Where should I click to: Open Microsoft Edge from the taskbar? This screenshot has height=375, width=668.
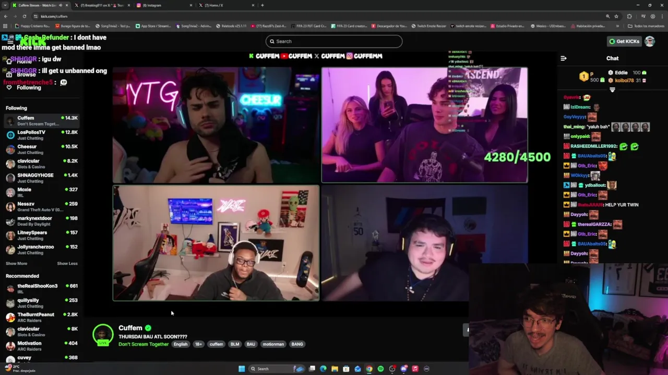(x=323, y=369)
